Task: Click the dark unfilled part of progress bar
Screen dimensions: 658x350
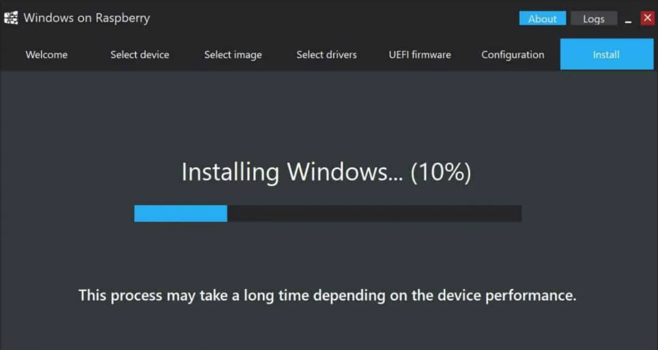Action: point(375,213)
